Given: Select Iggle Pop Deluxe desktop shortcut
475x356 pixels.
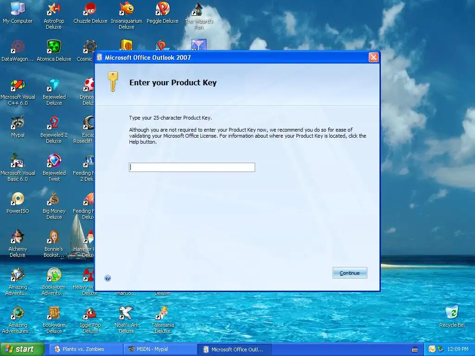Looking at the screenshot, I should click(x=90, y=320).
